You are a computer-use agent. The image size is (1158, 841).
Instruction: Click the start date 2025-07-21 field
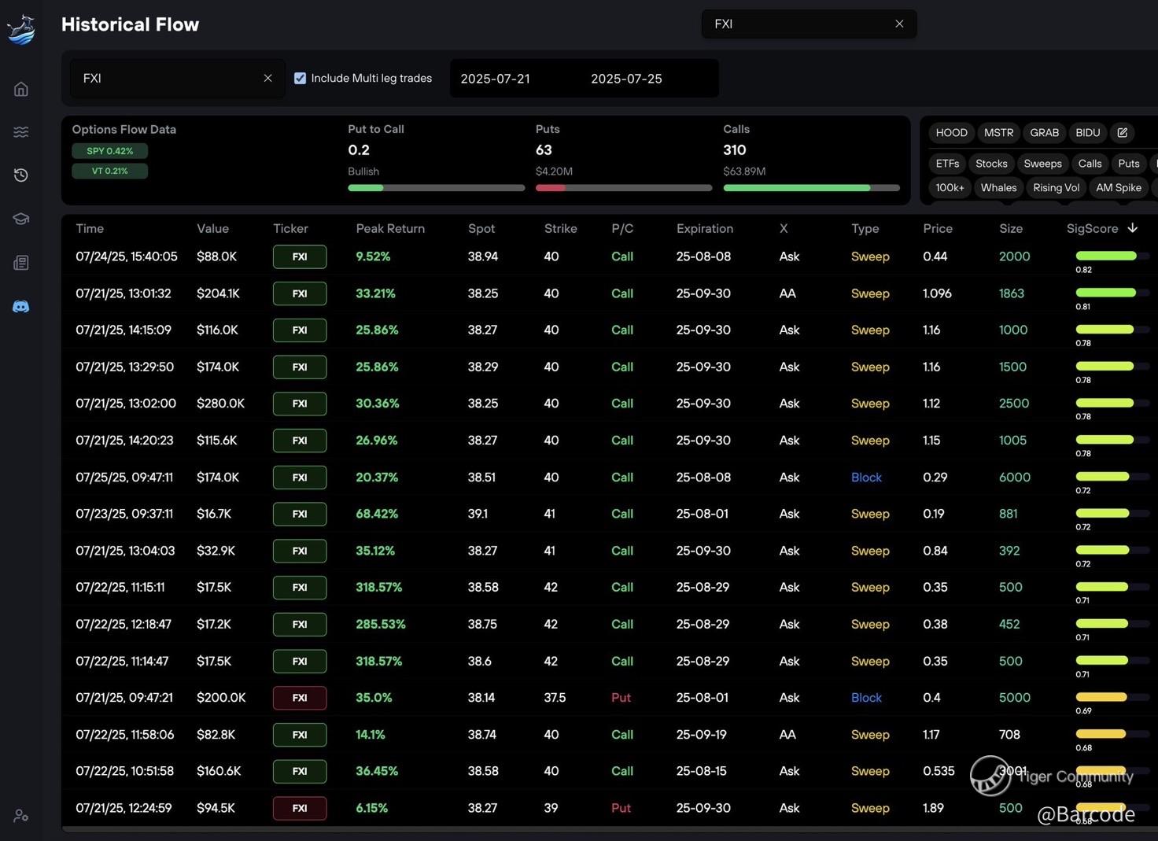coord(496,79)
